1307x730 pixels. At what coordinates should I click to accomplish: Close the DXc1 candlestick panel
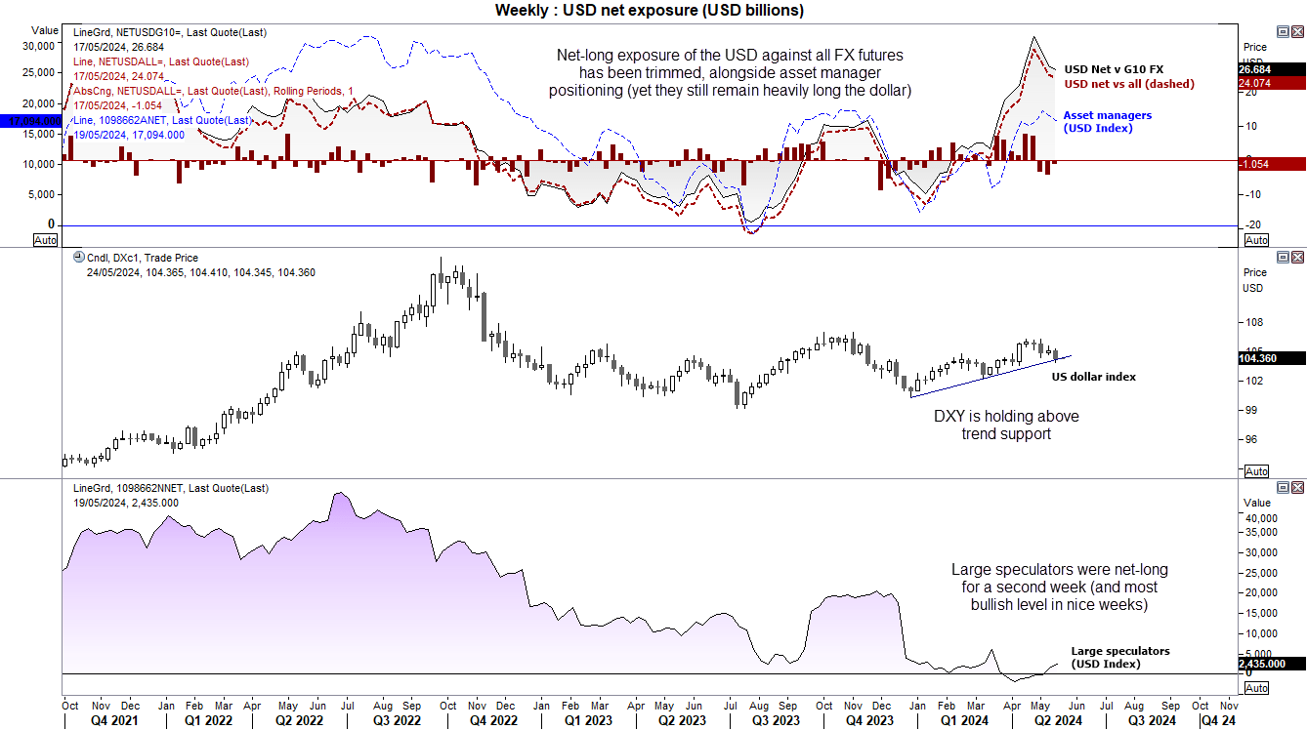click(x=1297, y=257)
